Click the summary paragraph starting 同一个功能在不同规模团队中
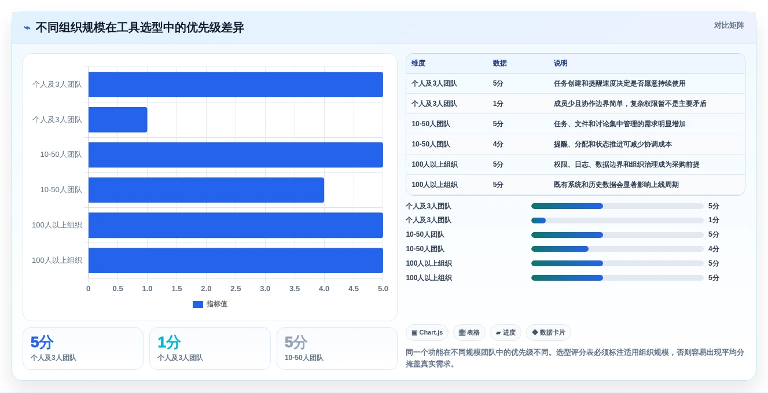Image resolution: width=768 pixels, height=393 pixels. pos(575,358)
